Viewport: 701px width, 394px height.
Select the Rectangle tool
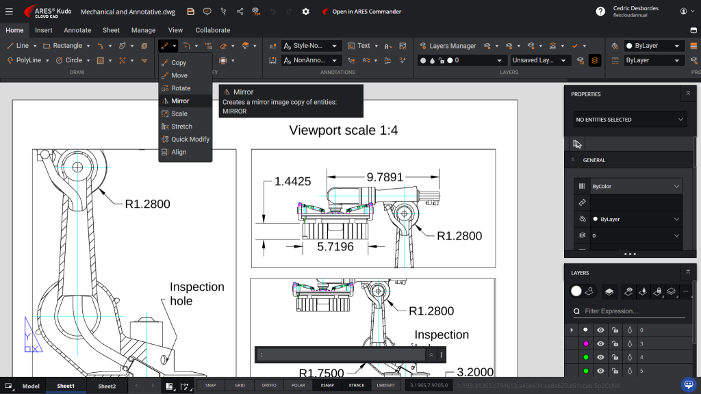(63, 46)
